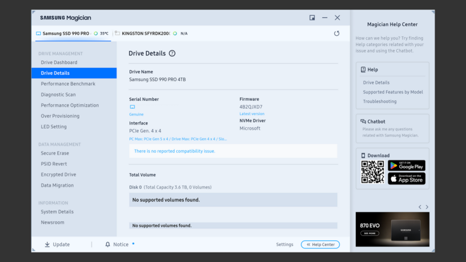Click the 870 EVO advertisement thumbnail

pyautogui.click(x=392, y=229)
